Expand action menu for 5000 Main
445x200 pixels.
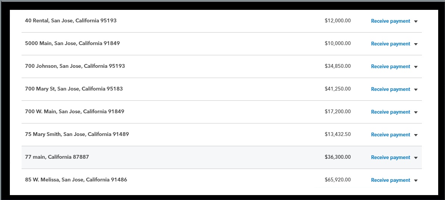[x=415, y=44]
